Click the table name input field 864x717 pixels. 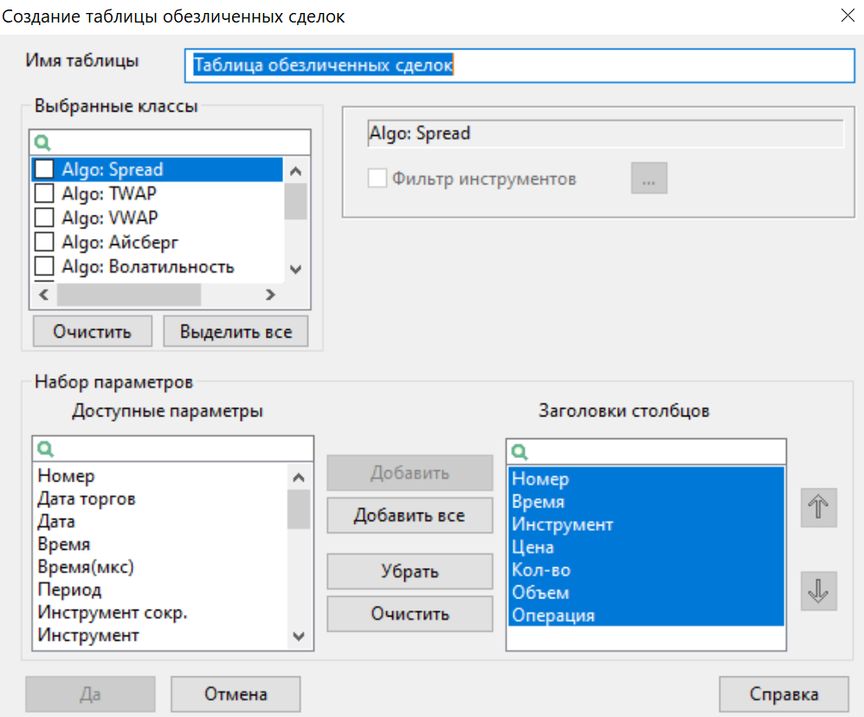point(519,65)
